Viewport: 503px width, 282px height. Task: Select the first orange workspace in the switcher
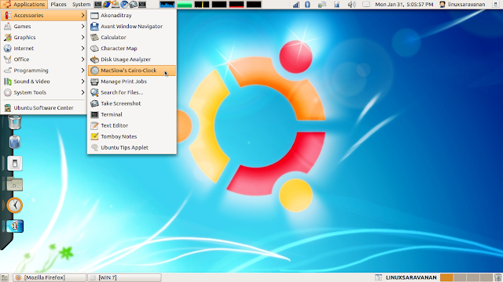pyautogui.click(x=446, y=277)
